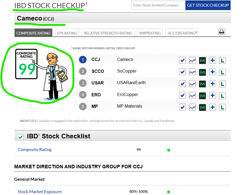Click the Composite Rating 99 doctor graphic
Viewport: 244px width, 195px height.
pyautogui.click(x=42, y=74)
